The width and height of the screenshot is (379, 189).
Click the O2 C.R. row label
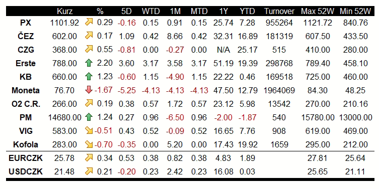click(26, 104)
